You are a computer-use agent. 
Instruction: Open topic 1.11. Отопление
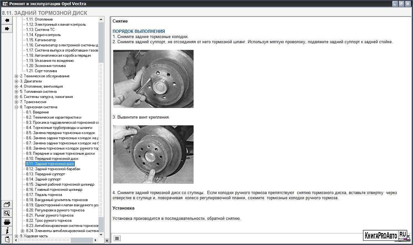[39, 19]
